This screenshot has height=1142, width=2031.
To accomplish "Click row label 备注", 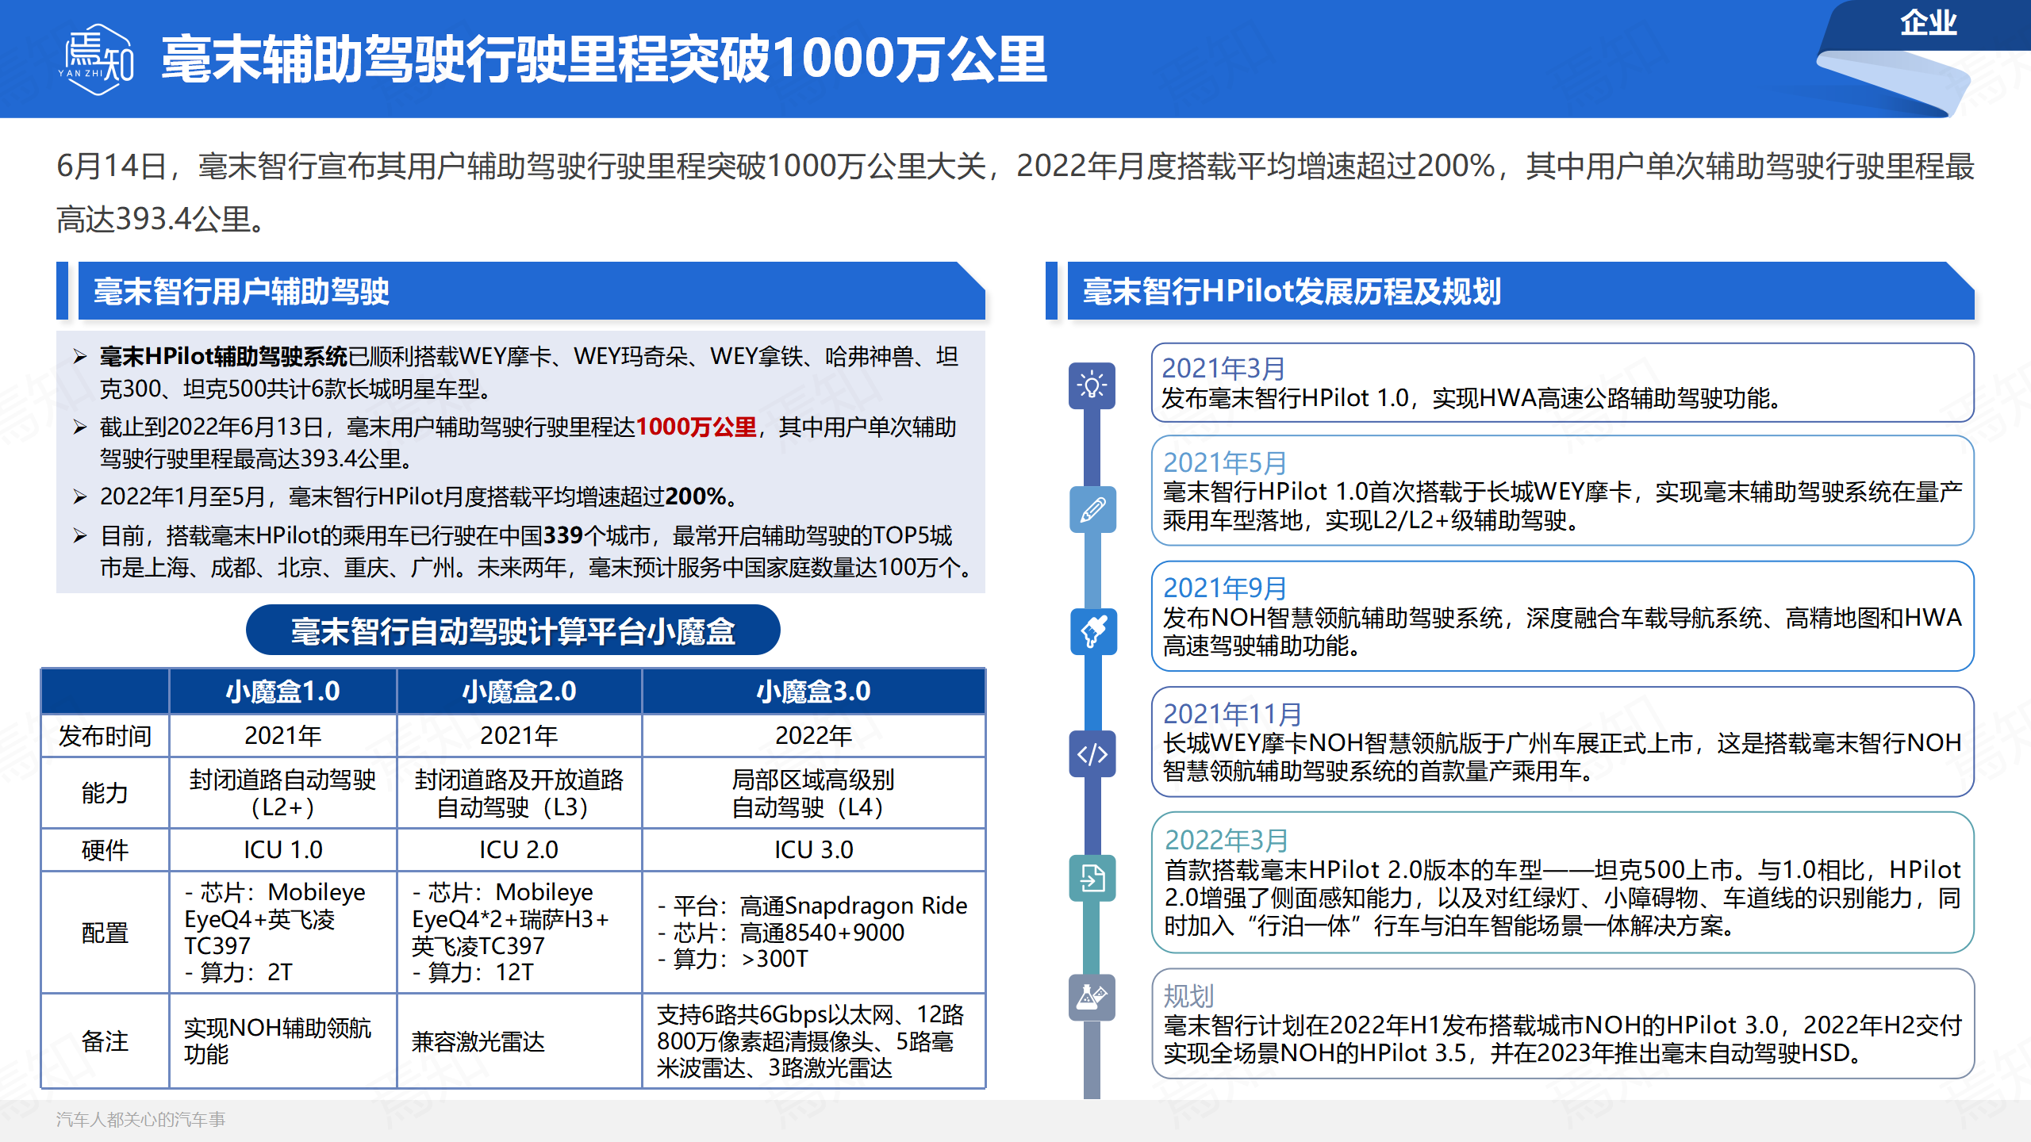I will [105, 1041].
